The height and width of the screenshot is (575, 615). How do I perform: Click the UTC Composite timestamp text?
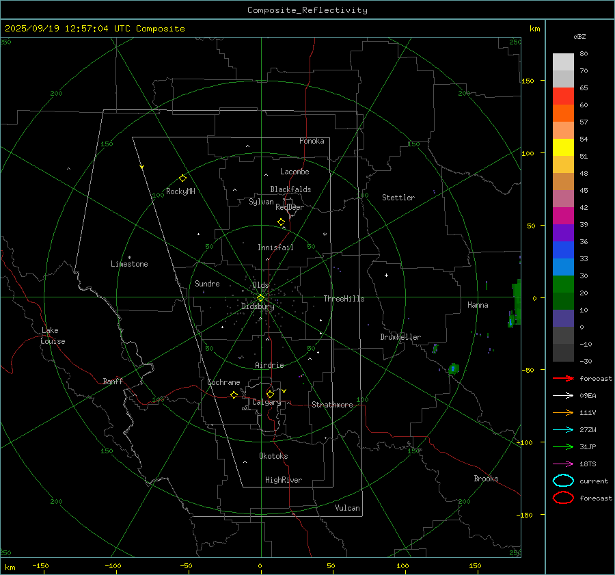94,29
